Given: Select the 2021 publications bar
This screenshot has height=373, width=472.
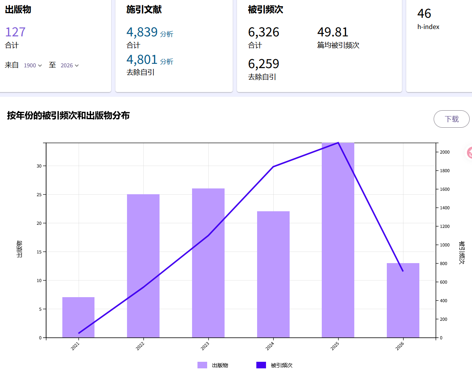Looking at the screenshot, I should pyautogui.click(x=79, y=317).
